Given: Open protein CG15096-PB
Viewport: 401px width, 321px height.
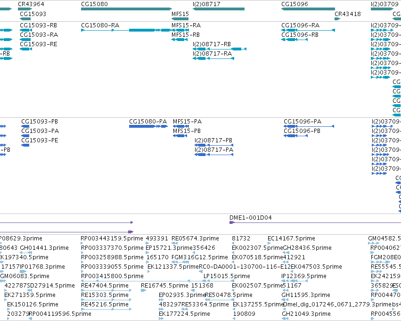Looking at the screenshot, I should coord(302,131).
